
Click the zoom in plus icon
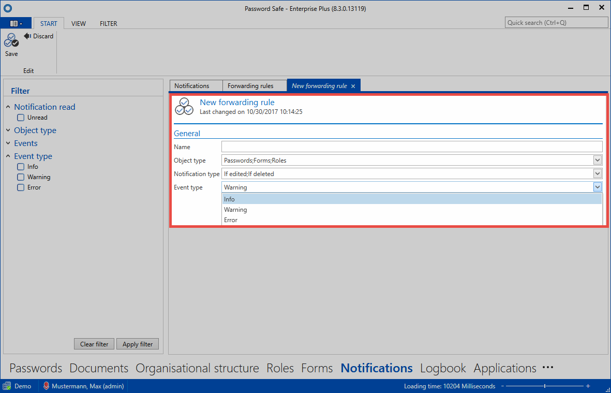pos(588,386)
